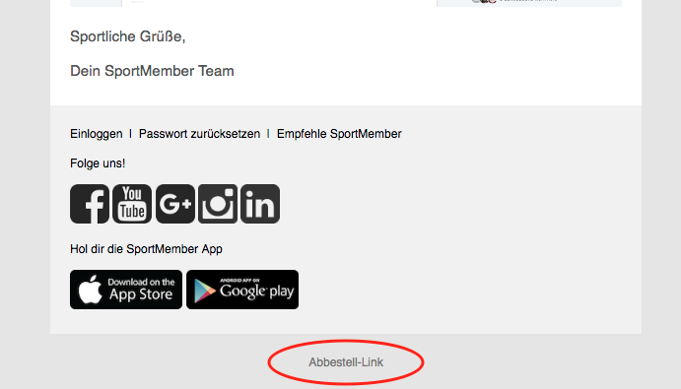Click the 'Dein SportMember Team' signature text
The image size is (681, 389).
click(x=152, y=71)
